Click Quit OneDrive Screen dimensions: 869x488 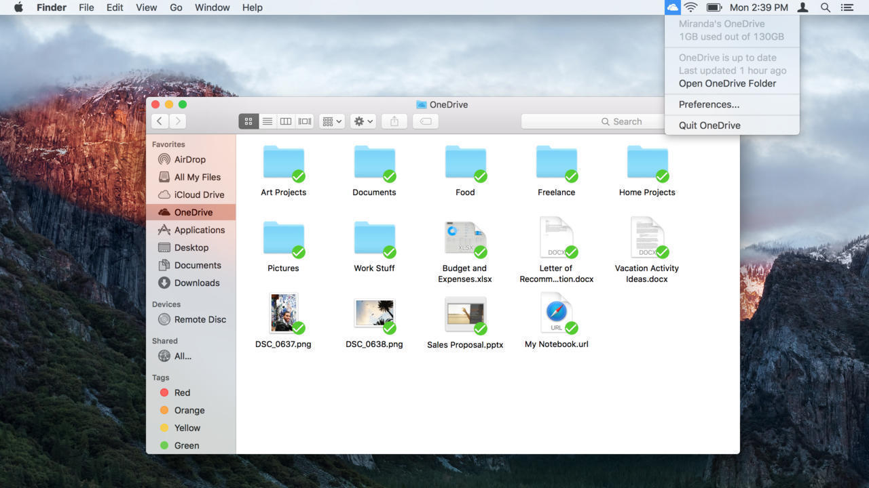709,125
